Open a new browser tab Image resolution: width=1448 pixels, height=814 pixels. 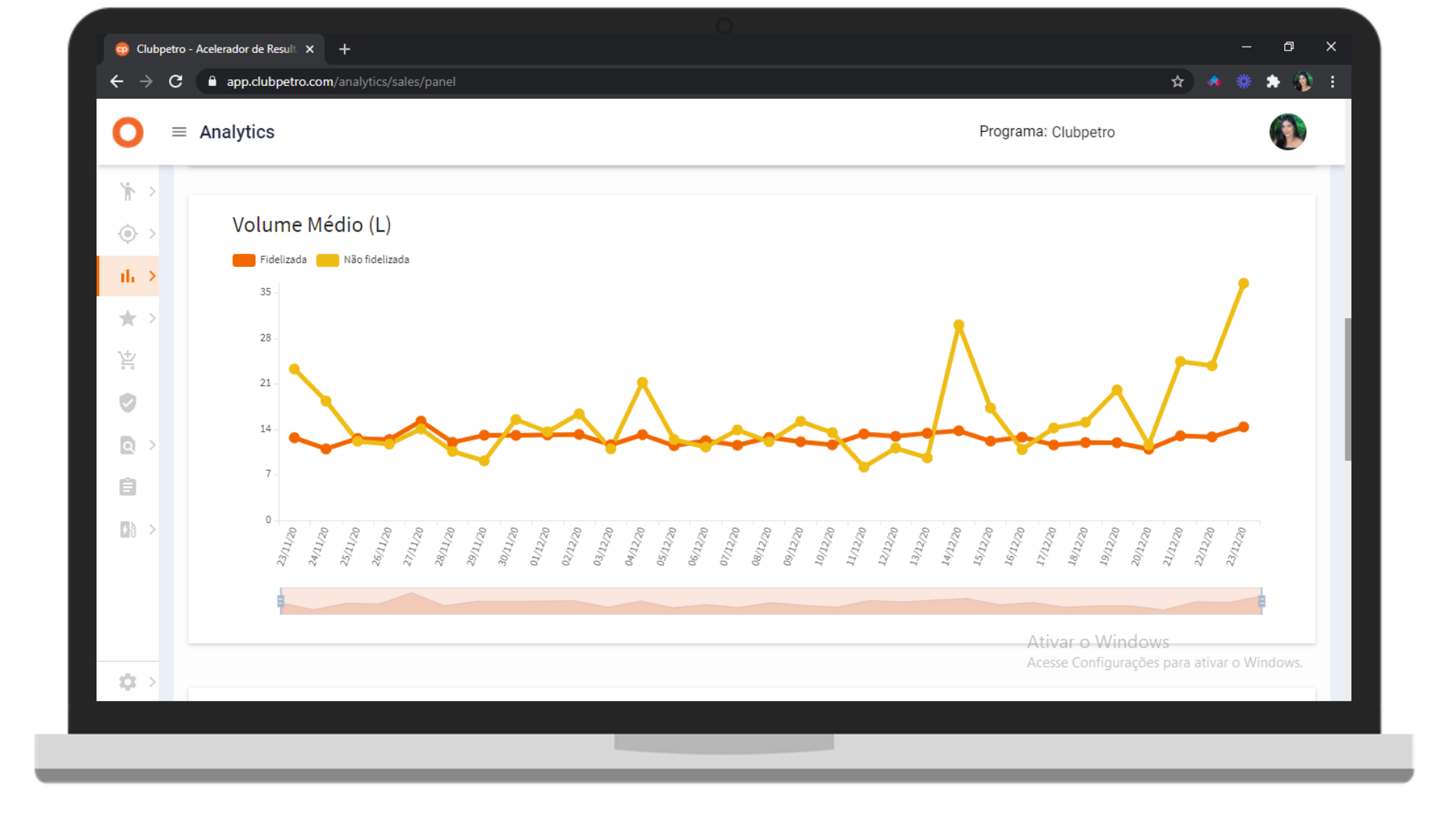pyautogui.click(x=345, y=49)
